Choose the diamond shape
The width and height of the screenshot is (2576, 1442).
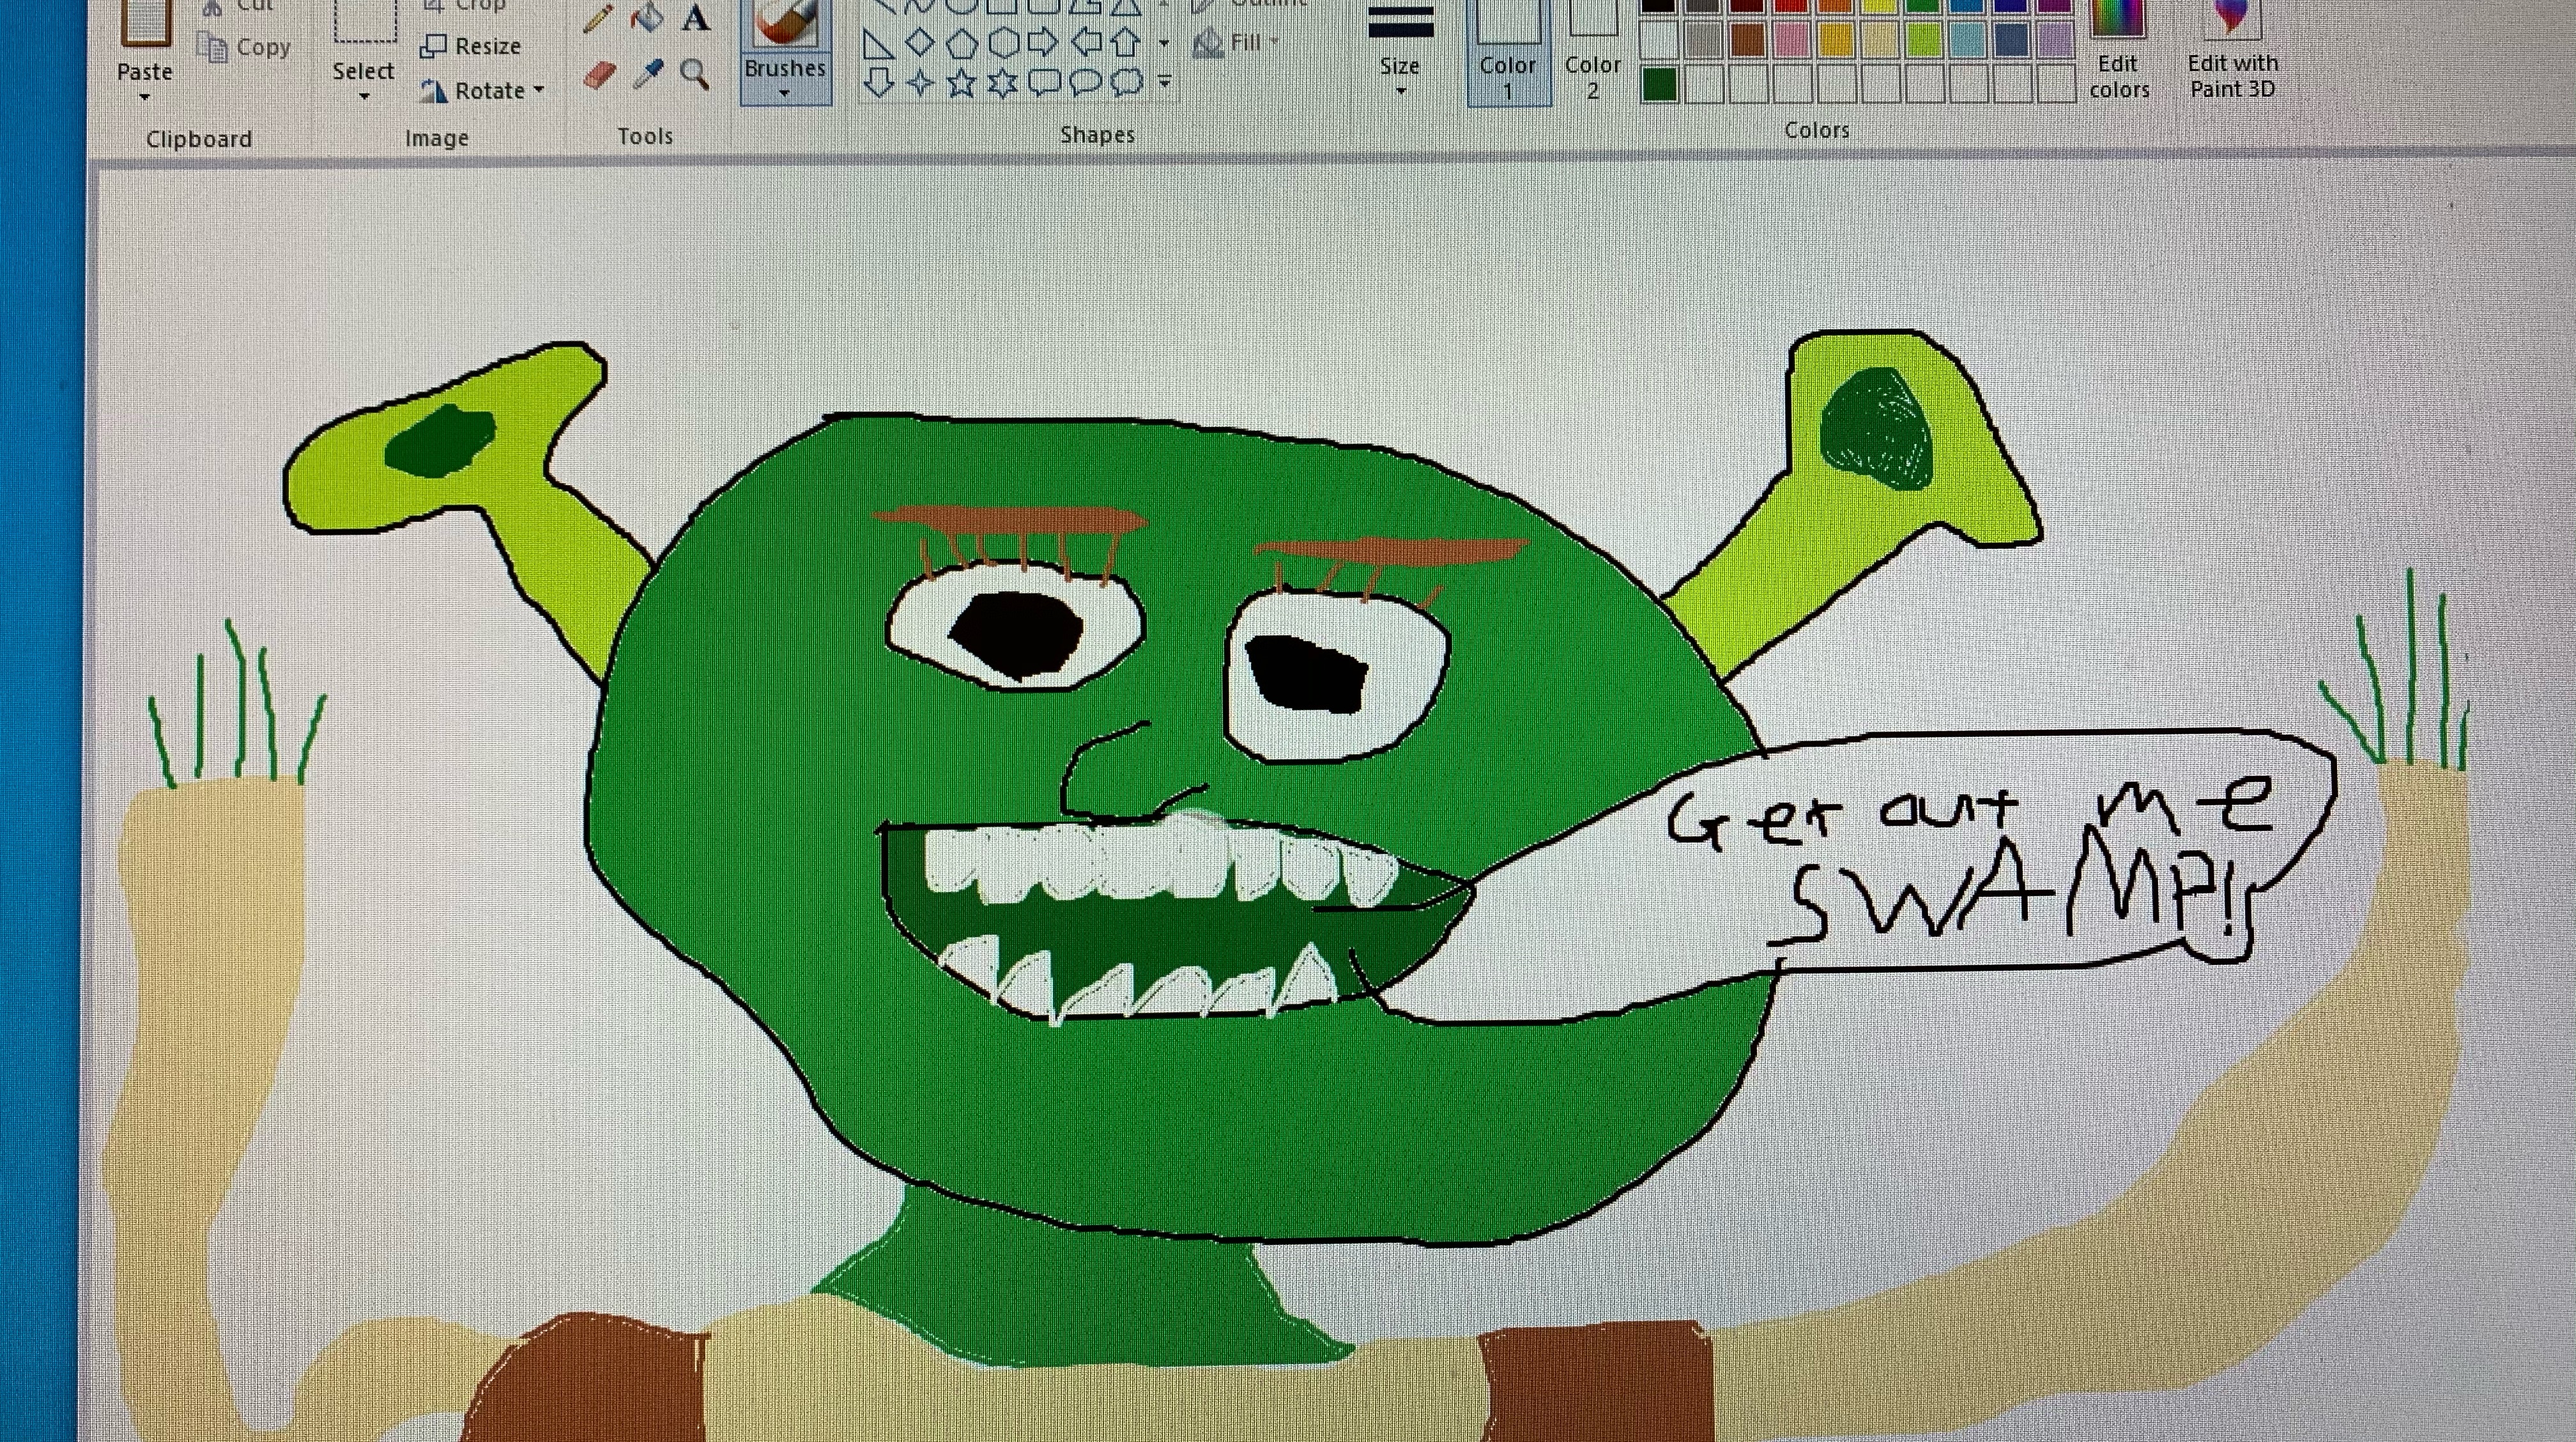coord(919,43)
